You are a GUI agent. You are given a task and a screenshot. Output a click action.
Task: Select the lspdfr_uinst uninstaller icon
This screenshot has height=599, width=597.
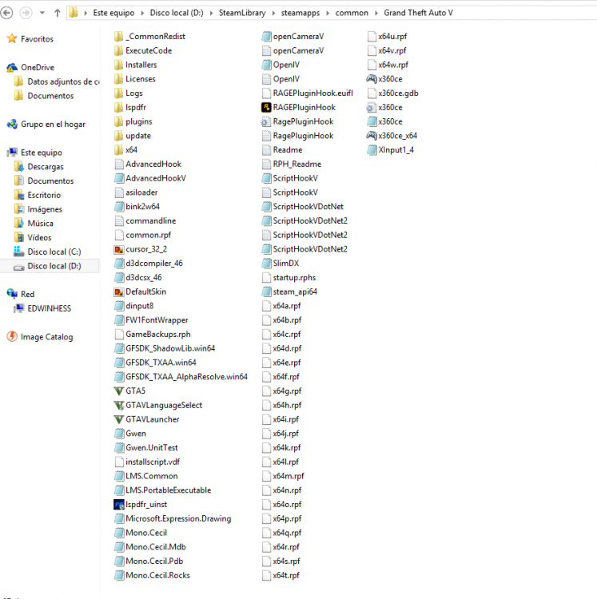point(119,504)
